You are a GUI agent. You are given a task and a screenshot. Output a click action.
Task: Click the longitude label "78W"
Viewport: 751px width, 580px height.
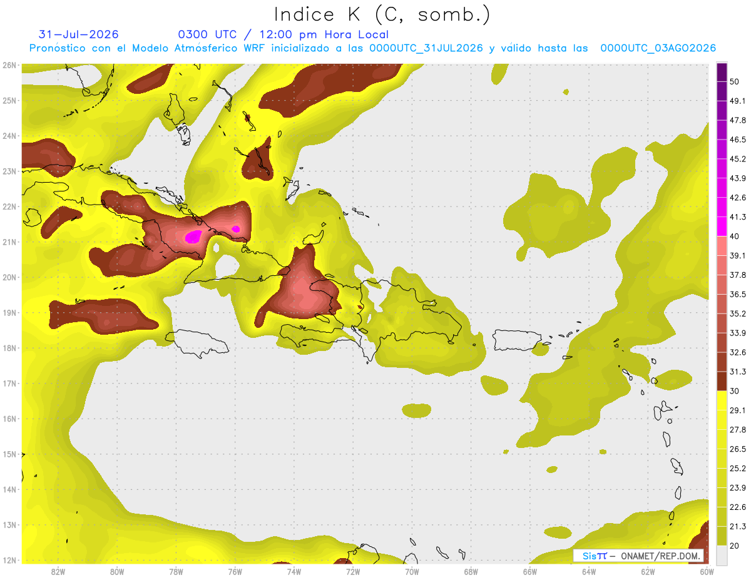[x=176, y=572]
